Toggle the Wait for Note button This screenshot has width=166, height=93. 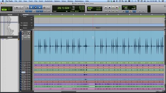[x=123, y=11]
